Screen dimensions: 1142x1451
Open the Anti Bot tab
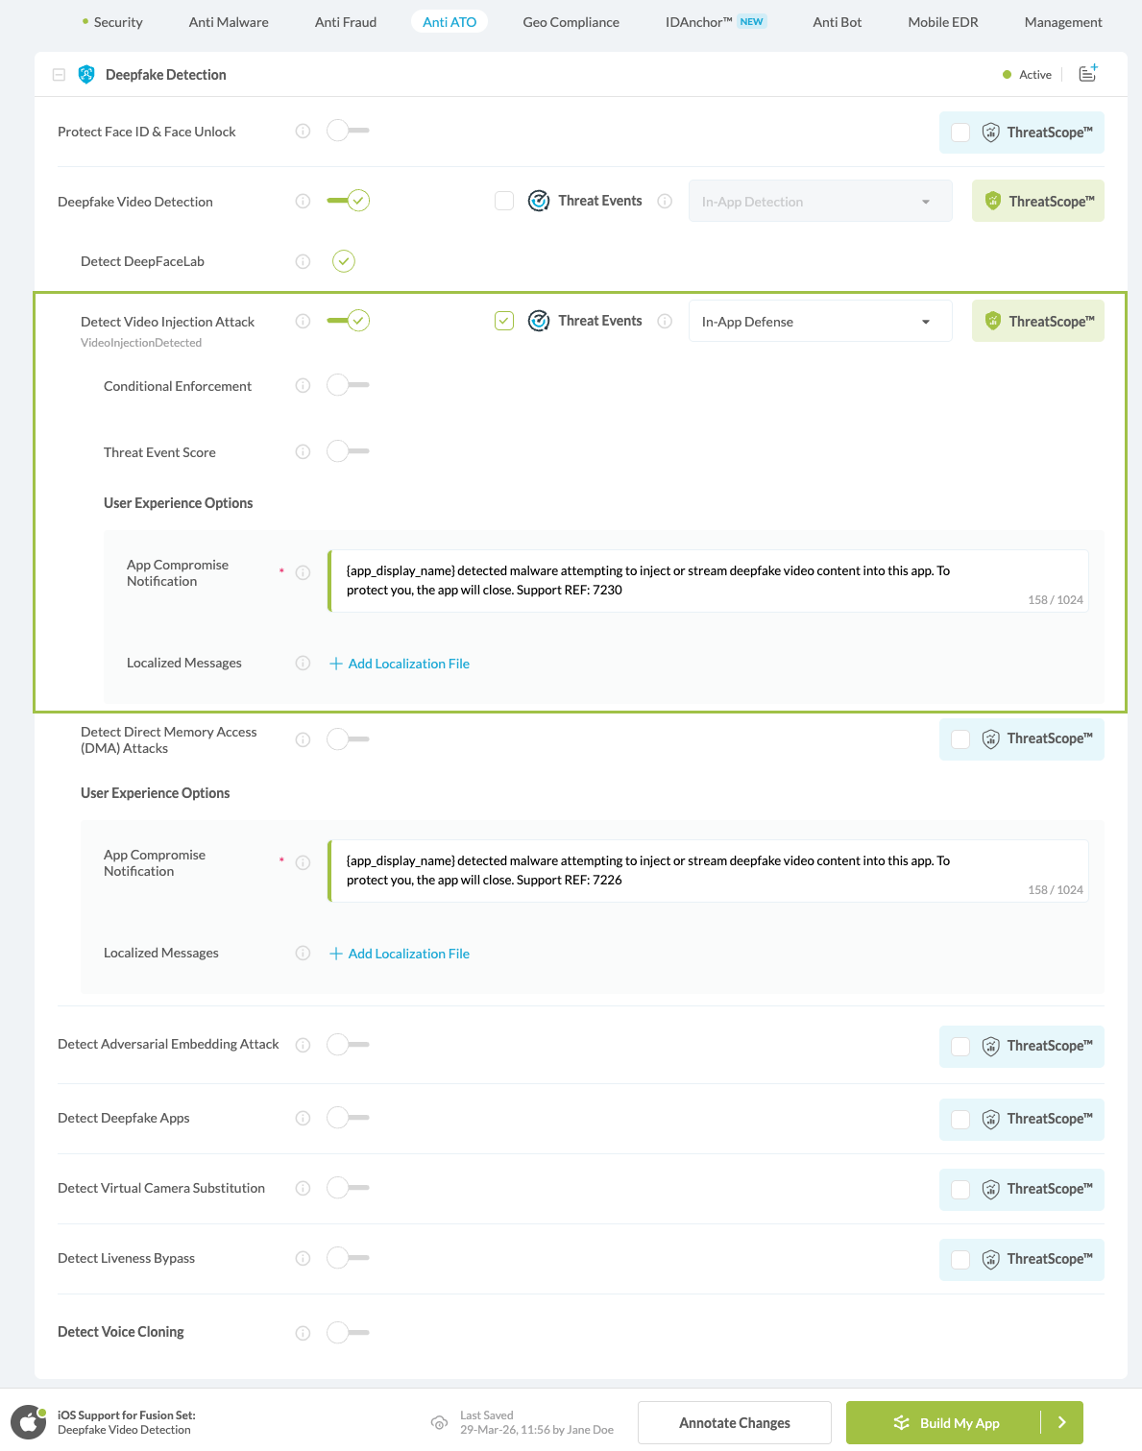point(837,21)
